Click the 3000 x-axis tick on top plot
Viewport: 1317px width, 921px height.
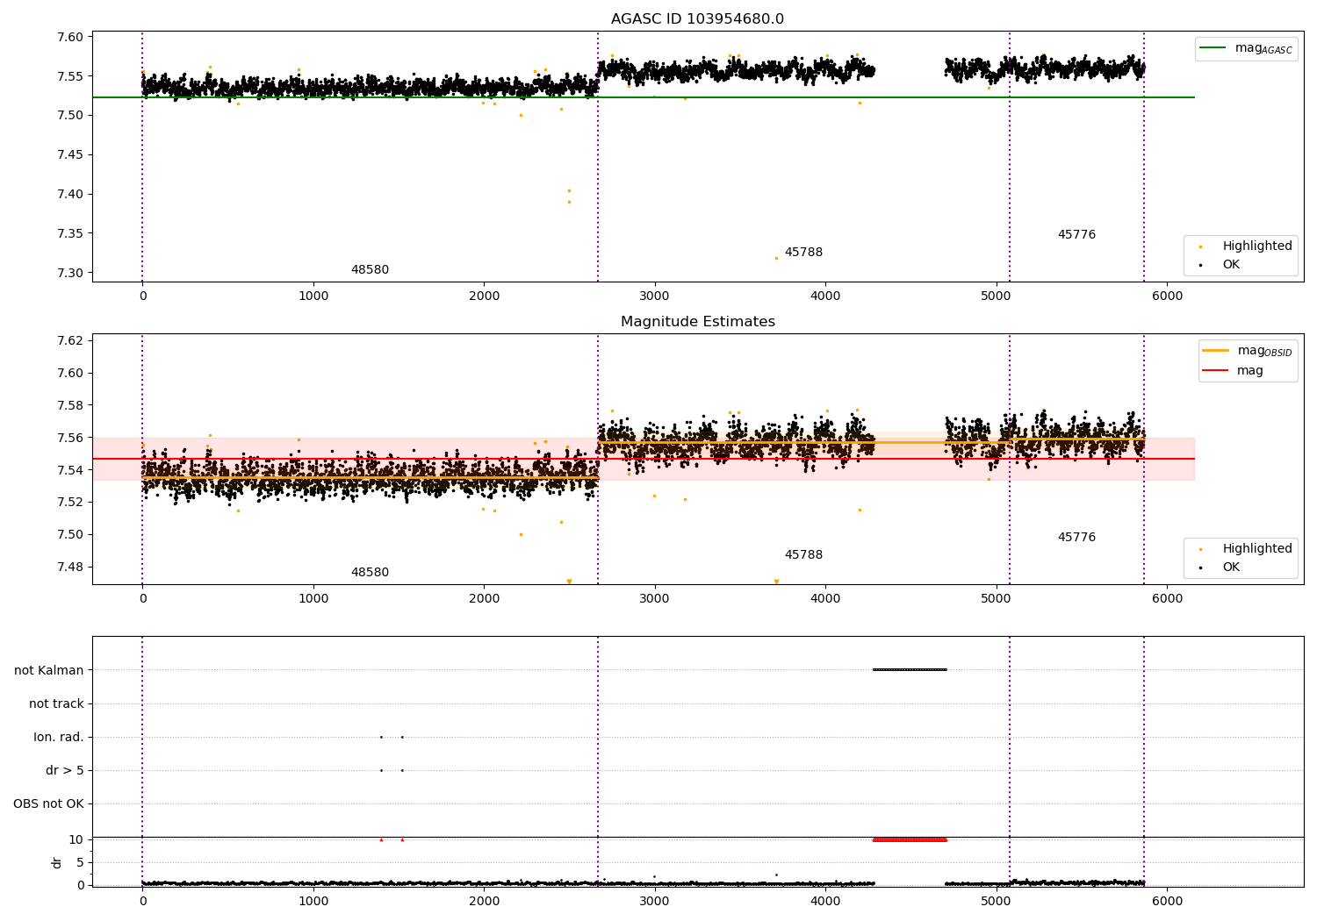tap(654, 296)
